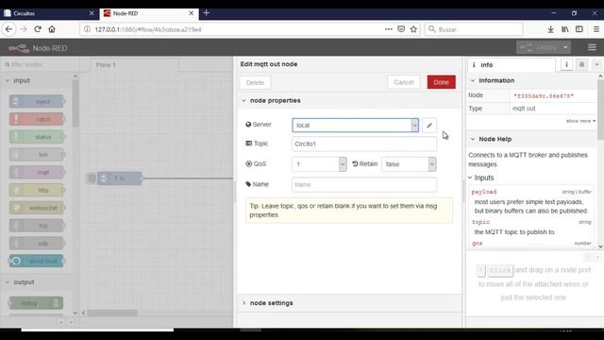Select the tcp node in palette
The image size is (604, 340).
(37, 226)
